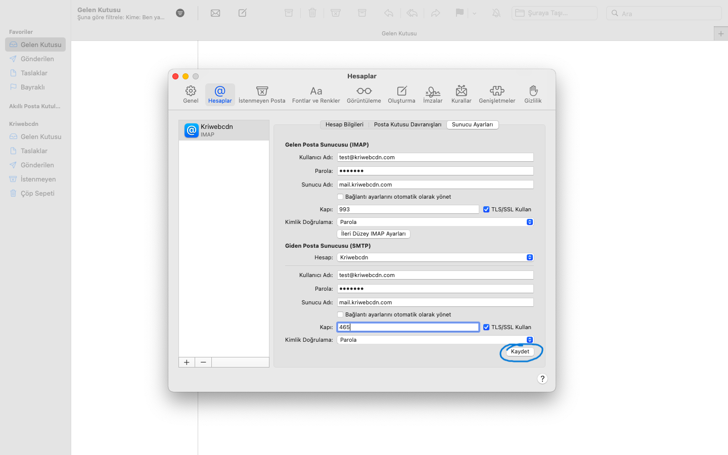The width and height of the screenshot is (728, 455).
Task: Click the Kaydet button
Action: [x=520, y=351]
